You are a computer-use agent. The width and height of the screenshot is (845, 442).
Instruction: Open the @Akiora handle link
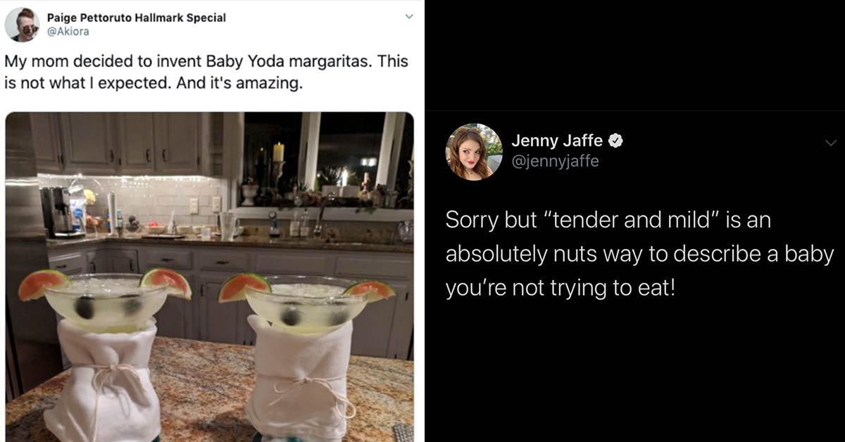tap(68, 32)
